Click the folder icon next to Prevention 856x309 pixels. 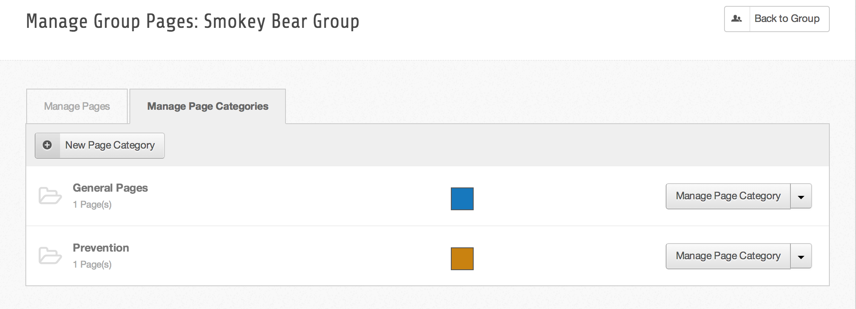pyautogui.click(x=50, y=256)
